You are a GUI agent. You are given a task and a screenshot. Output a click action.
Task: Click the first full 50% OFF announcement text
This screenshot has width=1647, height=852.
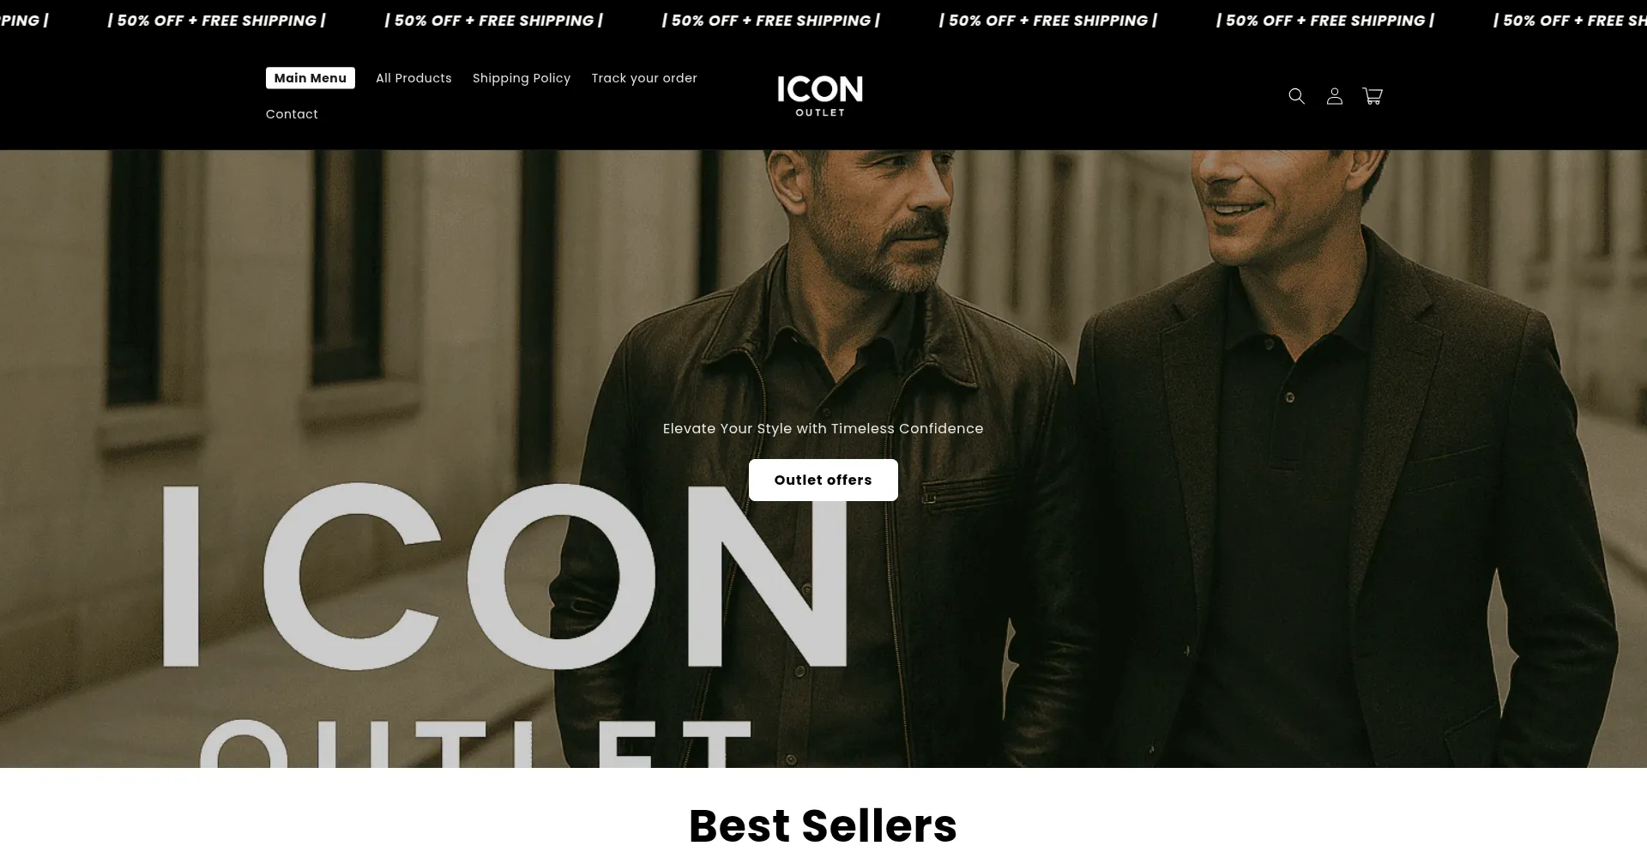[216, 21]
